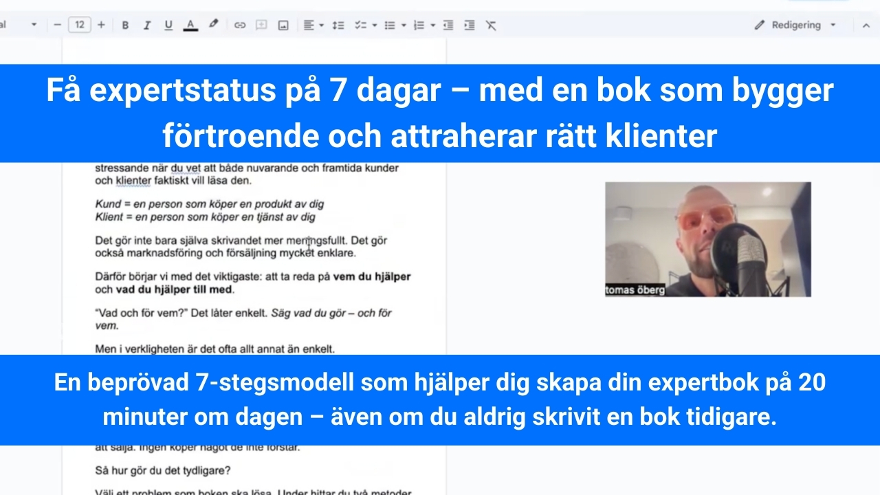Screen dimensions: 880x495
Task: Click the add comment icon
Action: (x=261, y=25)
